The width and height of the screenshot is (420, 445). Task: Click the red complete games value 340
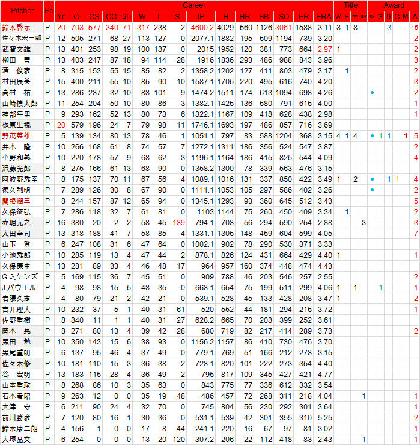click(x=112, y=28)
